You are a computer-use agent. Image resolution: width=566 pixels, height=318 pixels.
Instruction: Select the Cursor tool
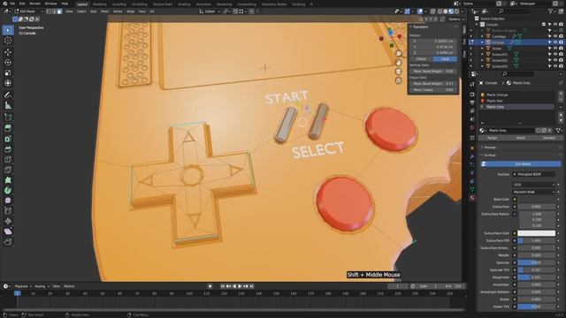click(8, 41)
